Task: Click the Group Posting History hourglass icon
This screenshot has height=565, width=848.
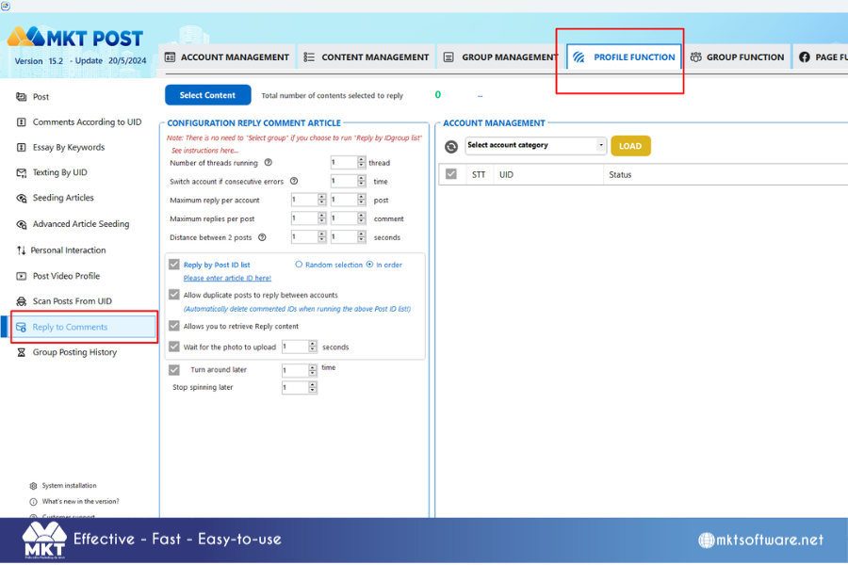Action: tap(22, 352)
